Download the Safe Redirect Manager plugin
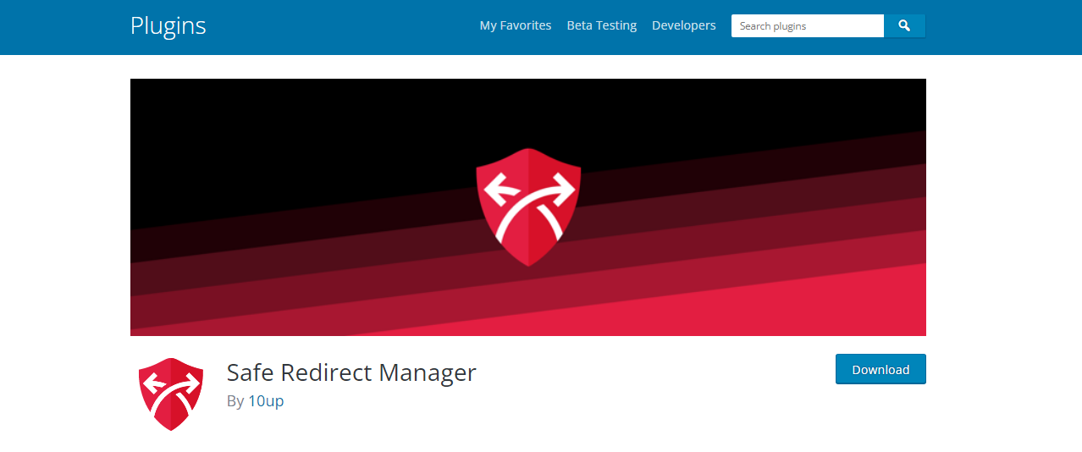 tap(881, 369)
